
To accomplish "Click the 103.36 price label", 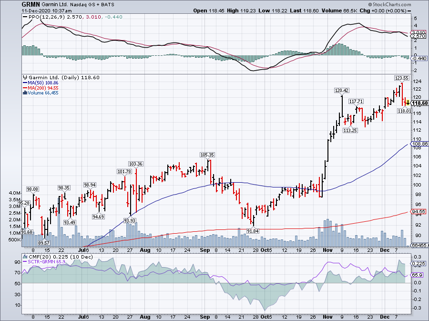I will point(136,164).
